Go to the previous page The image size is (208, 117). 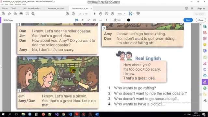click(x=67, y=14)
